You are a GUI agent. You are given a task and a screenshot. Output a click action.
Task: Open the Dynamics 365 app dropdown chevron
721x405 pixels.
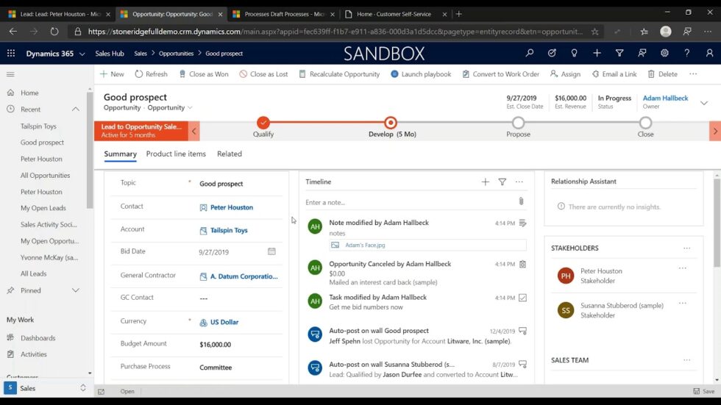[x=82, y=54]
